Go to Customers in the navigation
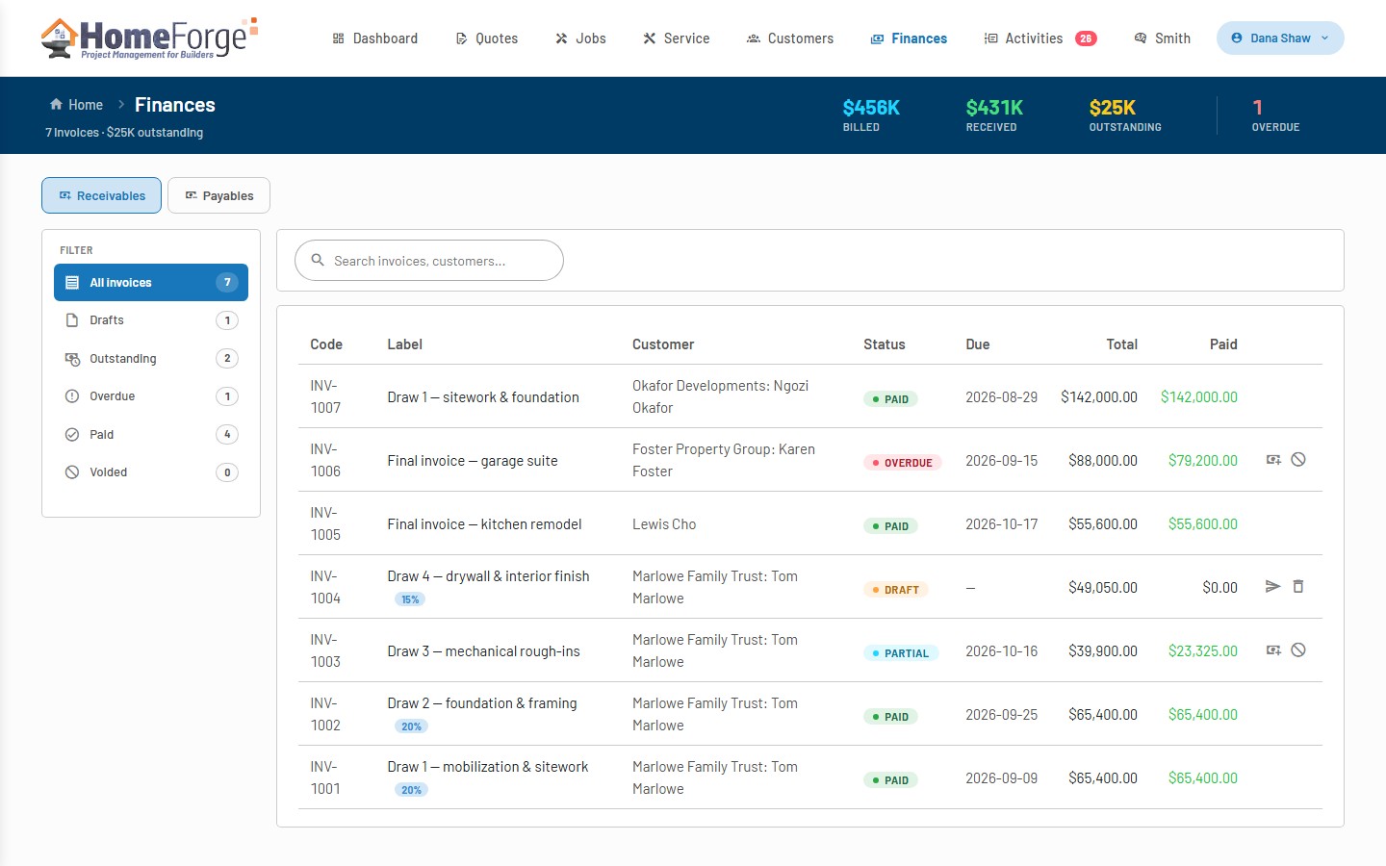The height and width of the screenshot is (866, 1386). point(790,38)
